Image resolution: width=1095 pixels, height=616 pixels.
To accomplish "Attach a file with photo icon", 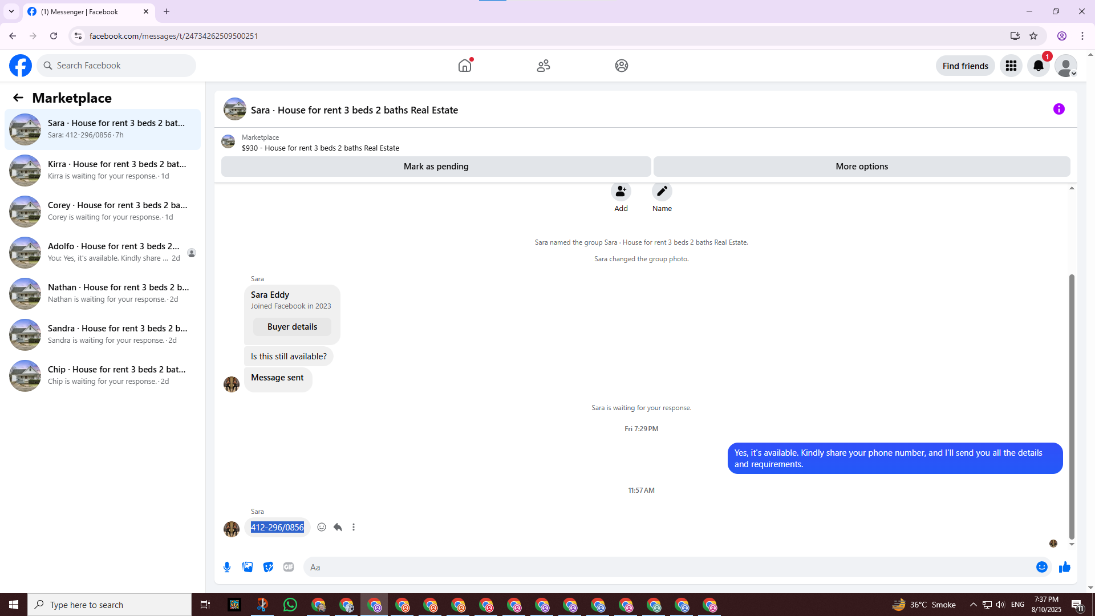I will [248, 567].
